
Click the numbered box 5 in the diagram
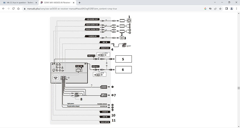(123, 59)
